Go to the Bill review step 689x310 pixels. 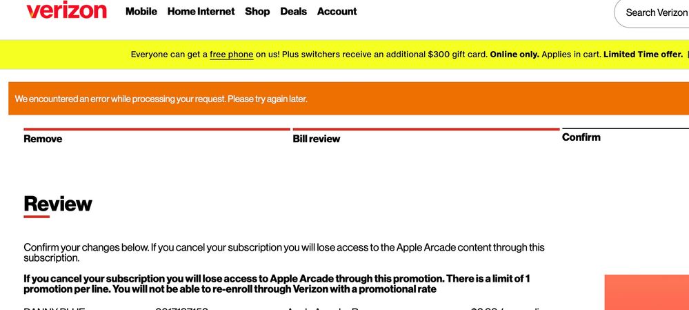point(317,139)
